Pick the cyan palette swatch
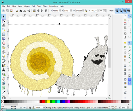This screenshot has width=133, height=111. point(59,102)
